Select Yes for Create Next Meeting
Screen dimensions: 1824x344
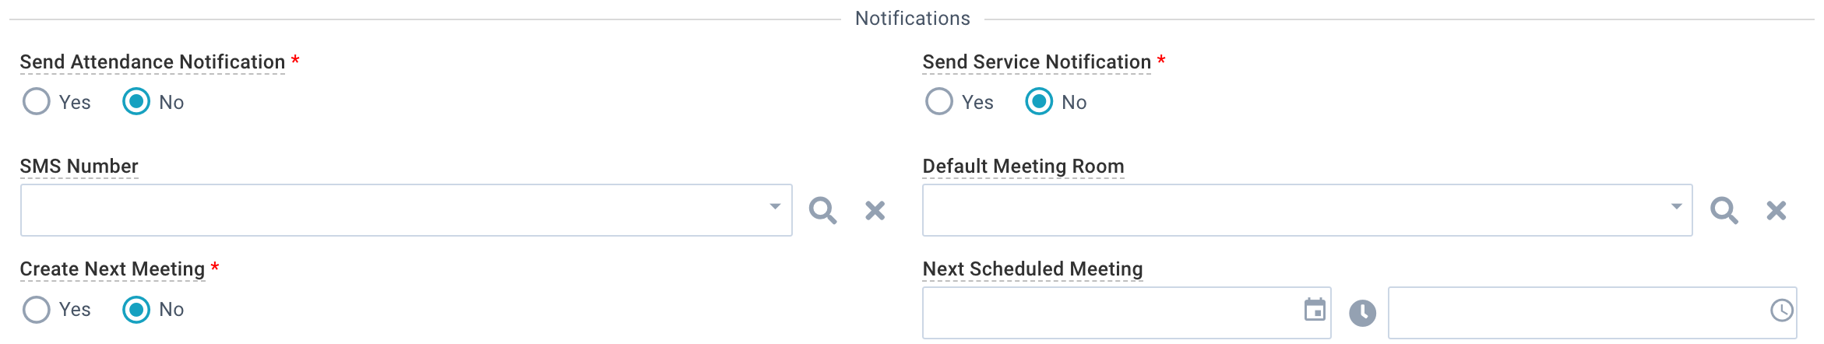point(37,310)
